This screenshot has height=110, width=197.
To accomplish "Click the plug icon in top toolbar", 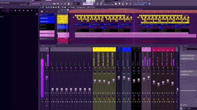I will pos(119,4).
